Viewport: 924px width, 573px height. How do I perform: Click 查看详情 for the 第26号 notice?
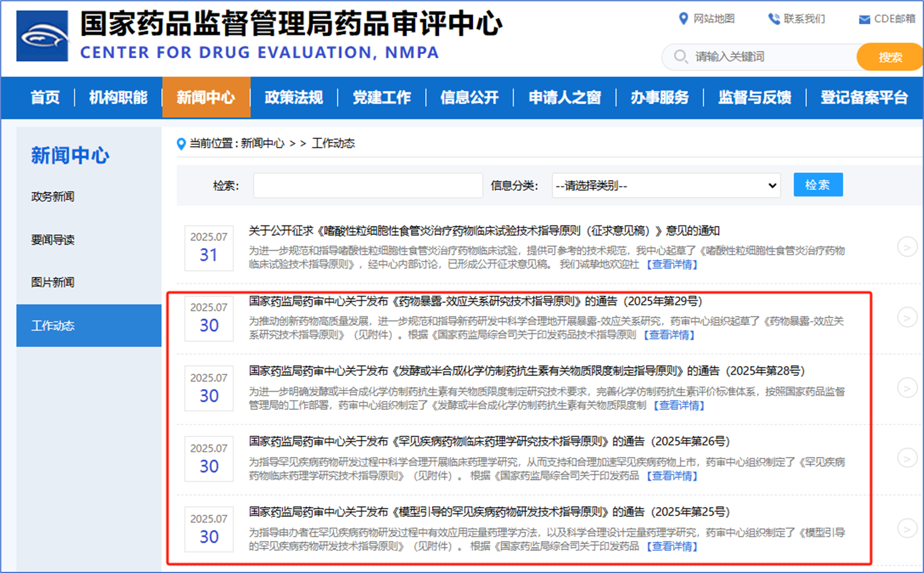point(672,476)
